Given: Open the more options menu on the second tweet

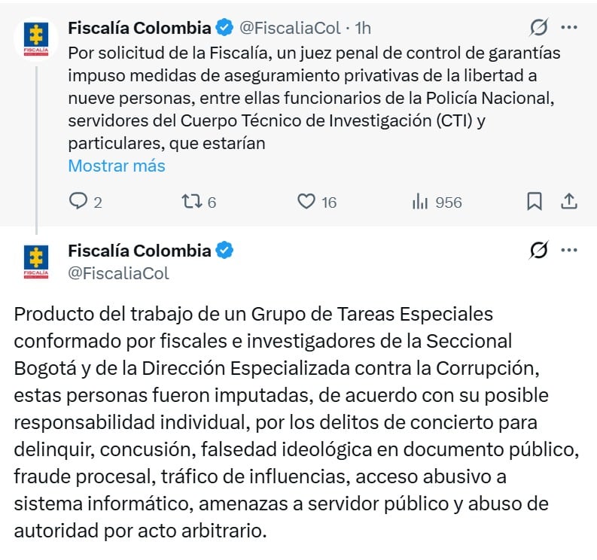Looking at the screenshot, I should coord(569,251).
